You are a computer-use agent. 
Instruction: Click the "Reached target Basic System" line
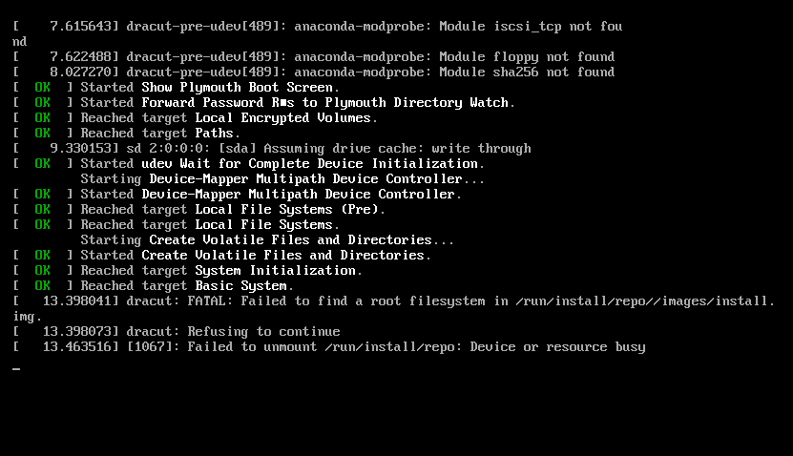(187, 286)
